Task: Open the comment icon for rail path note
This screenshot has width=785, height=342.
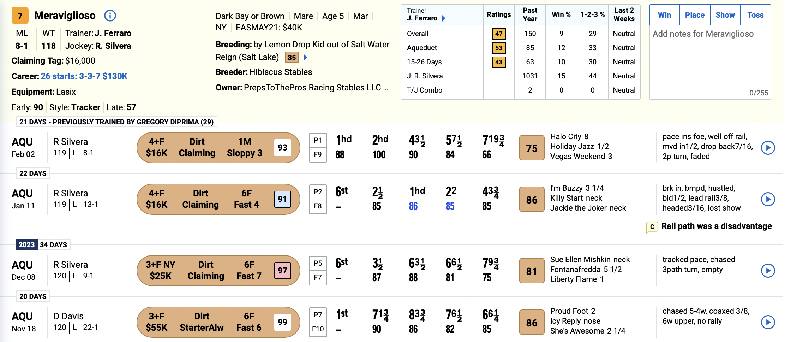Action: pos(652,227)
